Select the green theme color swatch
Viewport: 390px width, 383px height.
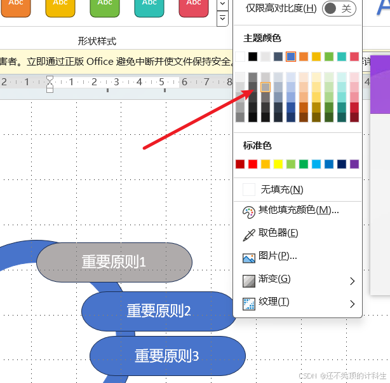tap(329, 57)
